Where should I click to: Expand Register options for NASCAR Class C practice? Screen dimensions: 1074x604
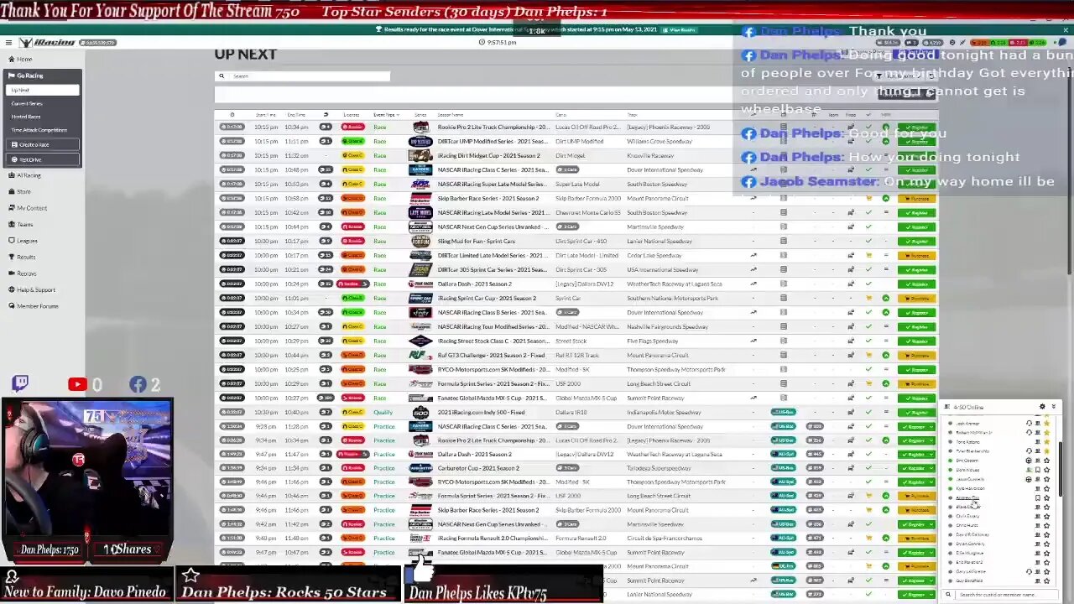click(x=931, y=426)
